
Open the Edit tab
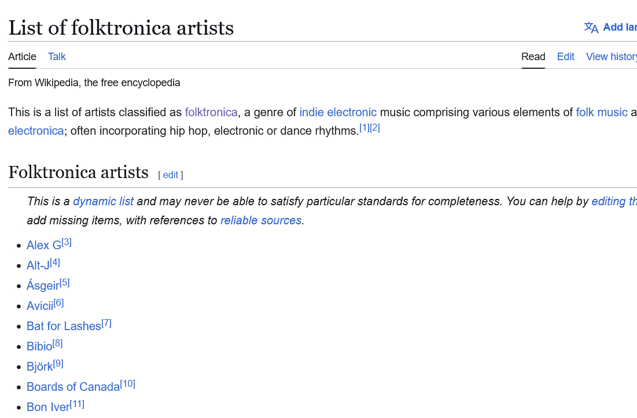tap(565, 57)
